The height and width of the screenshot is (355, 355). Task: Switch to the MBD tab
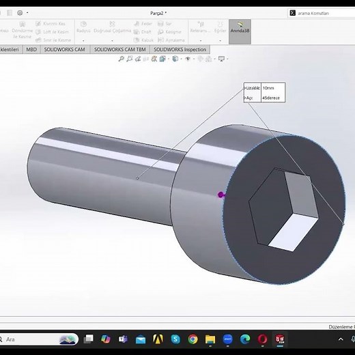(31, 49)
